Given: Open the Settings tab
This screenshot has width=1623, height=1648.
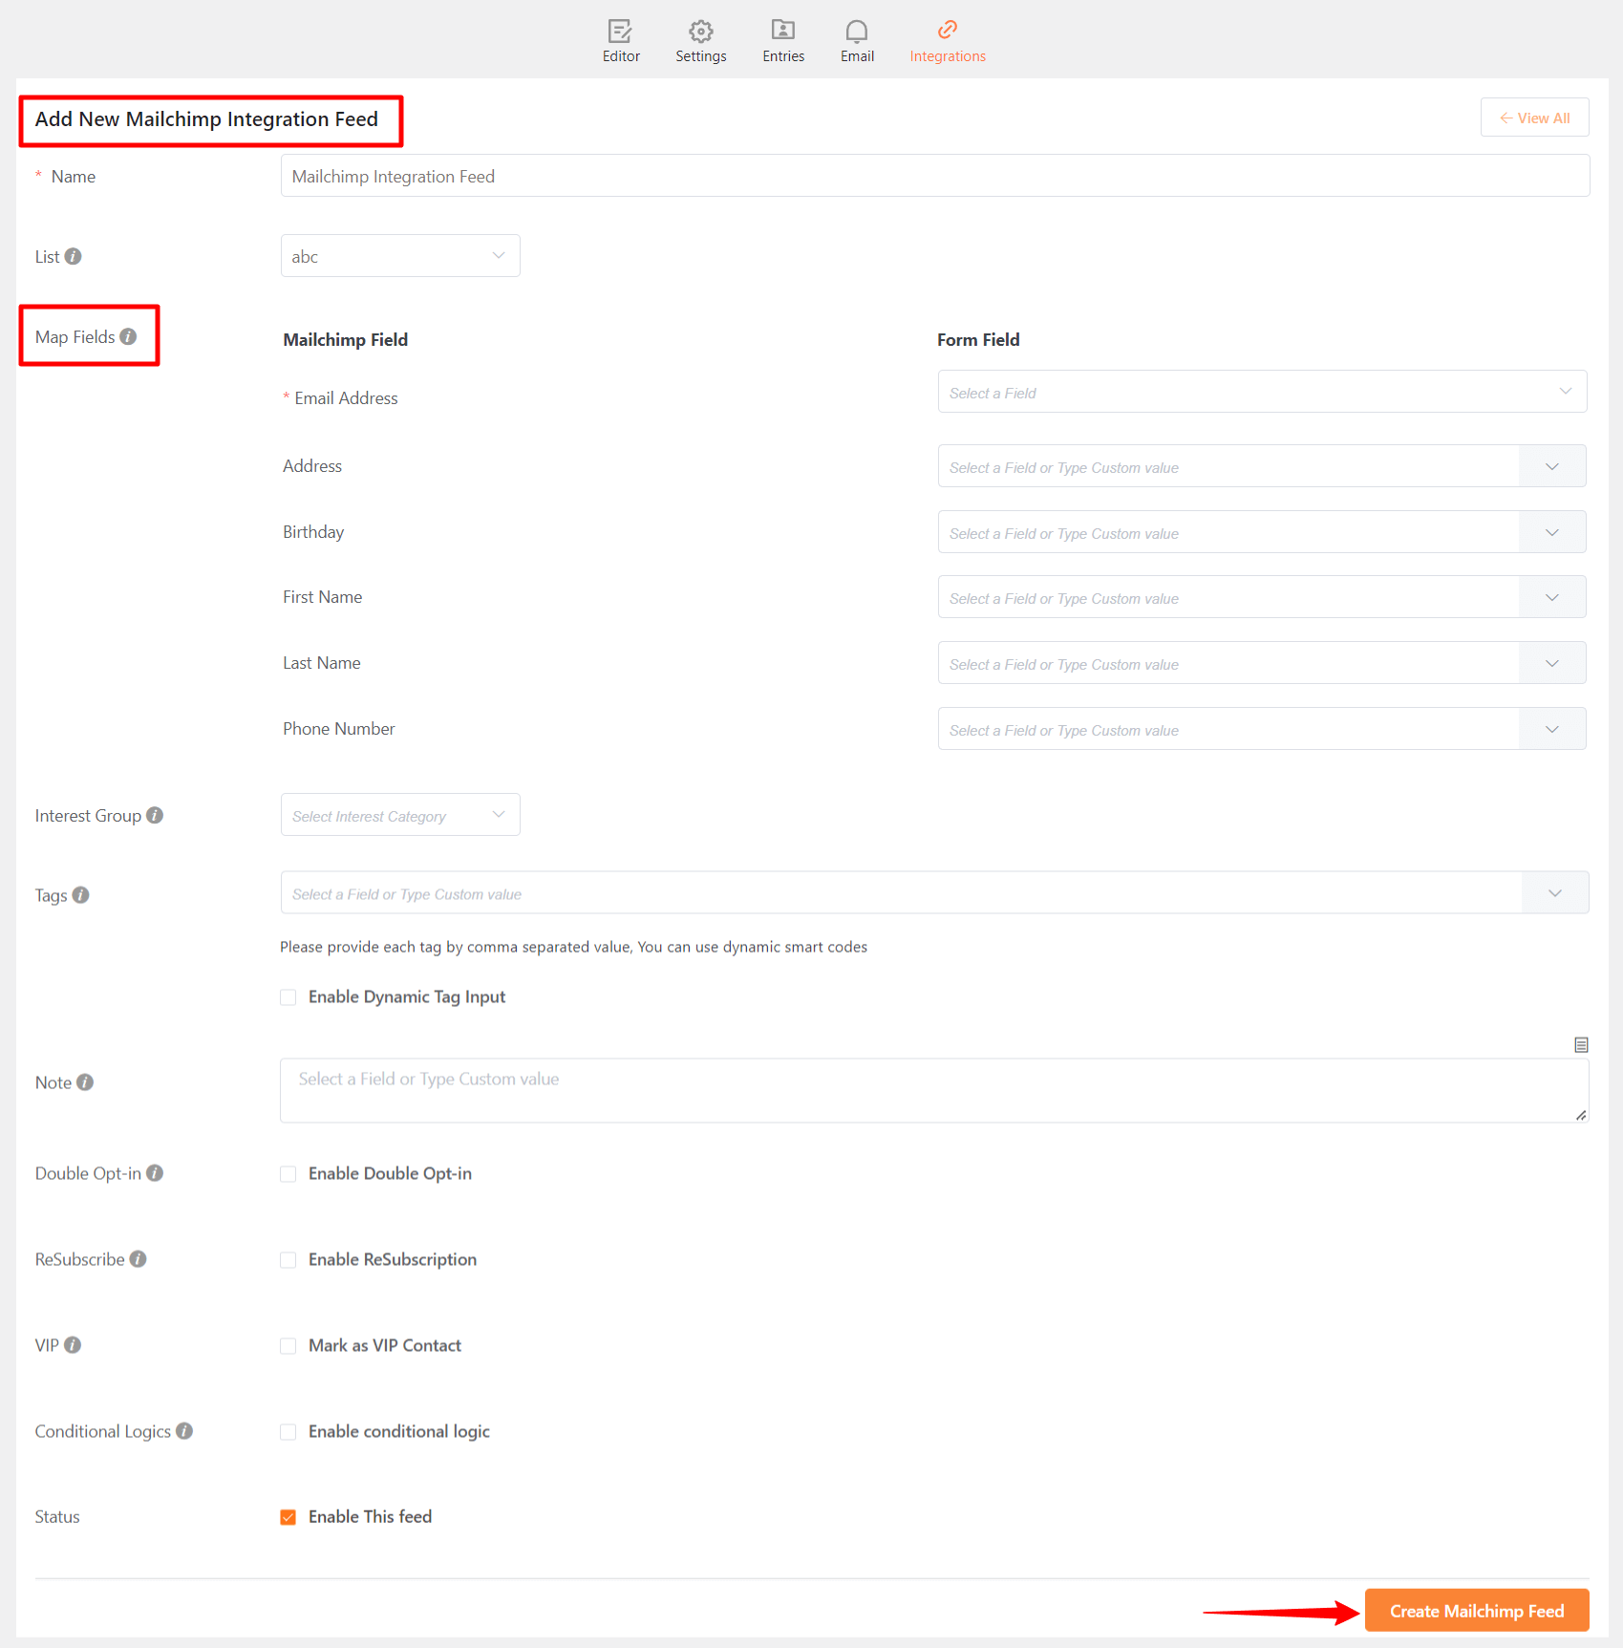Looking at the screenshot, I should point(701,42).
